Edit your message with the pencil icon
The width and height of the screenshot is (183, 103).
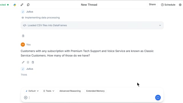click(x=23, y=62)
